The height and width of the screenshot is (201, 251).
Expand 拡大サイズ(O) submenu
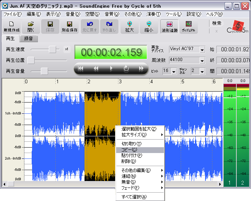(x=140, y=135)
